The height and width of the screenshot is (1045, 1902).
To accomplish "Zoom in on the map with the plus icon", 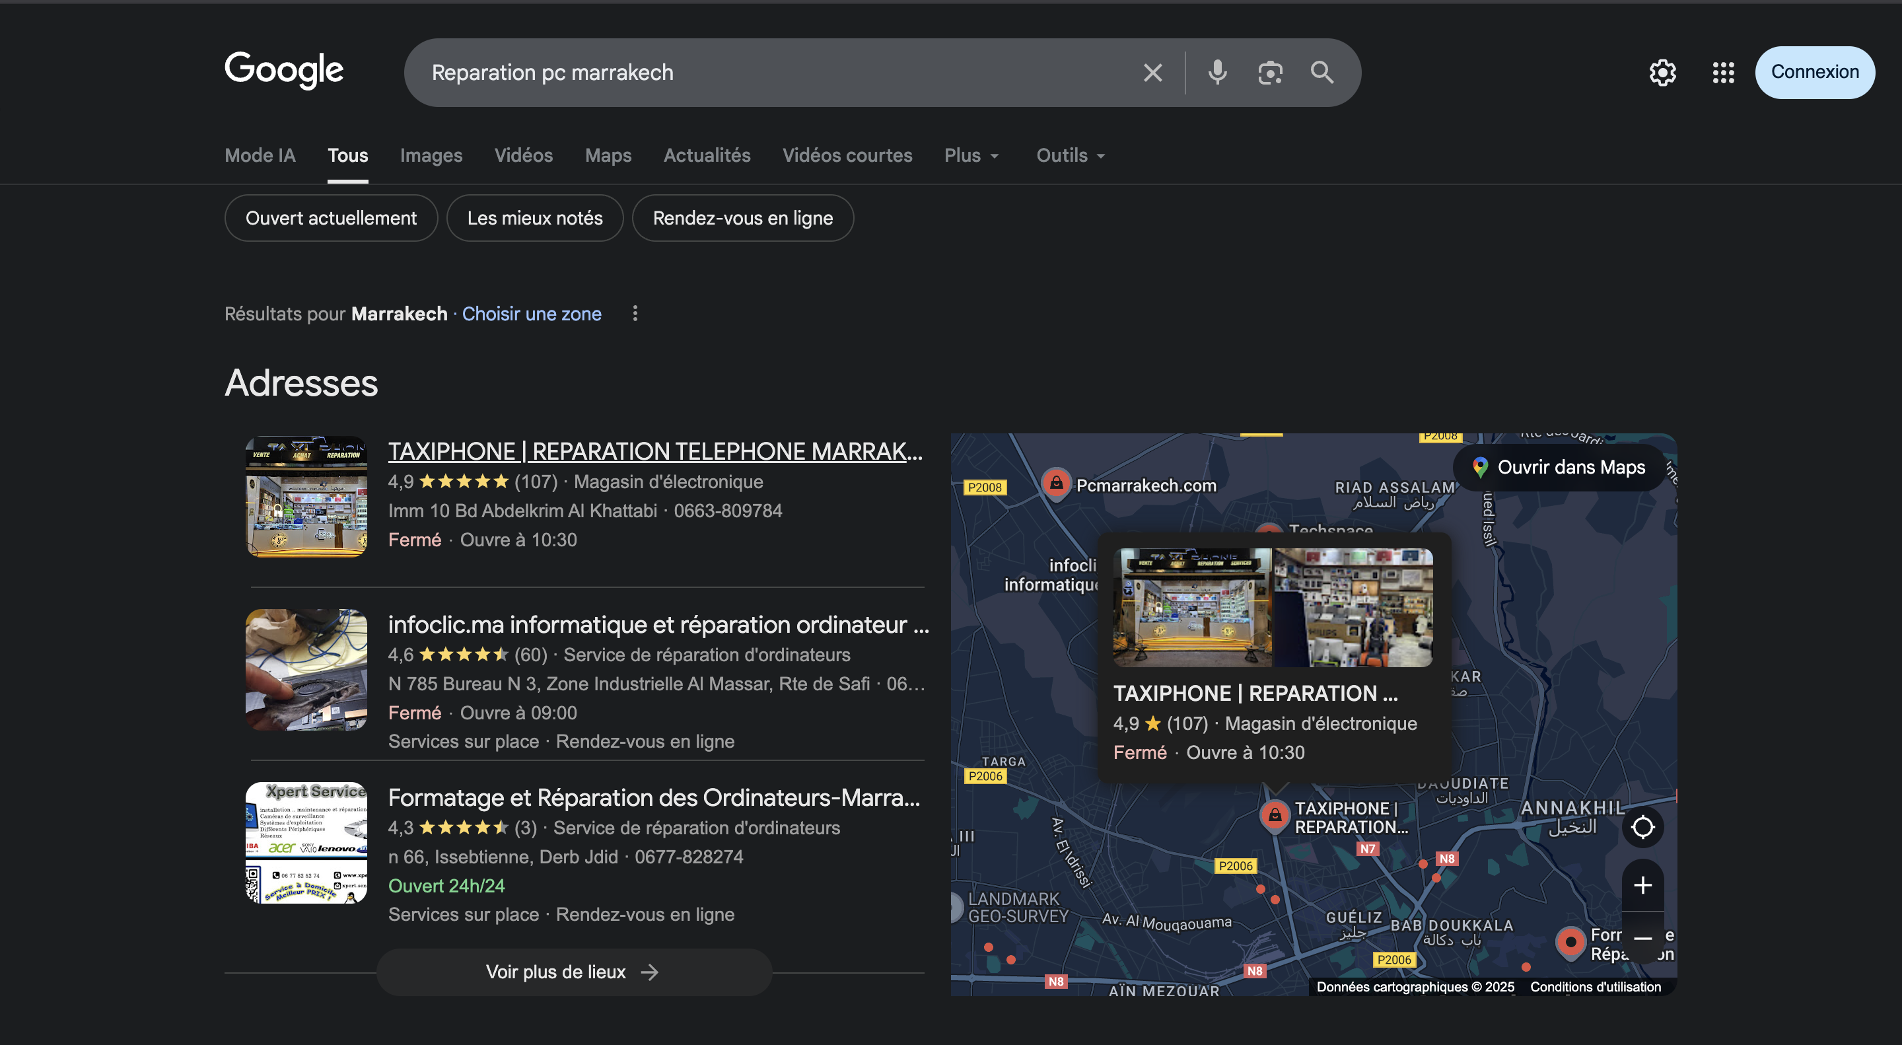I will coord(1642,884).
